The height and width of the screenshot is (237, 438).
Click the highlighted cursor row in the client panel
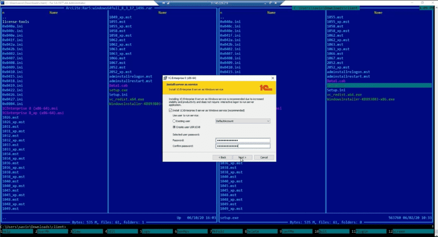pos(379,85)
